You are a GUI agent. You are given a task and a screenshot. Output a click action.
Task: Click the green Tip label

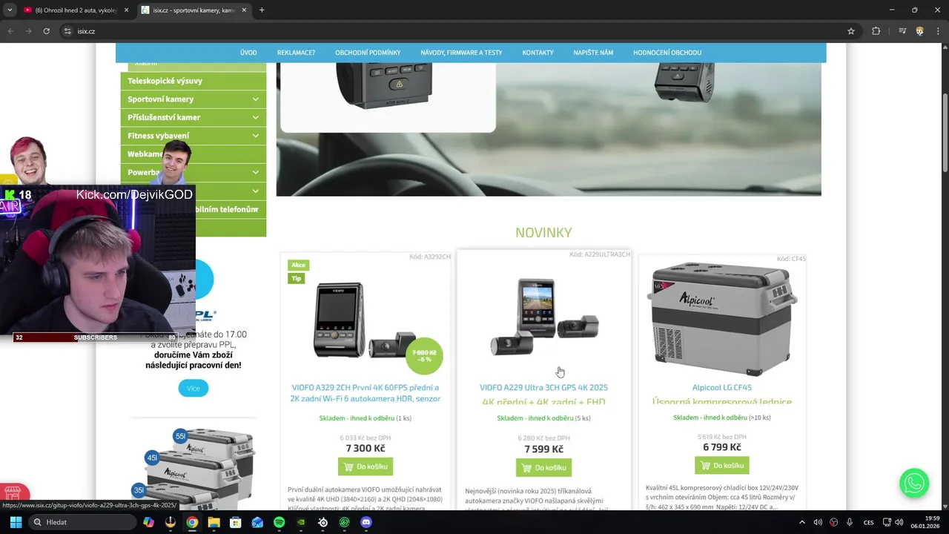pos(297,278)
